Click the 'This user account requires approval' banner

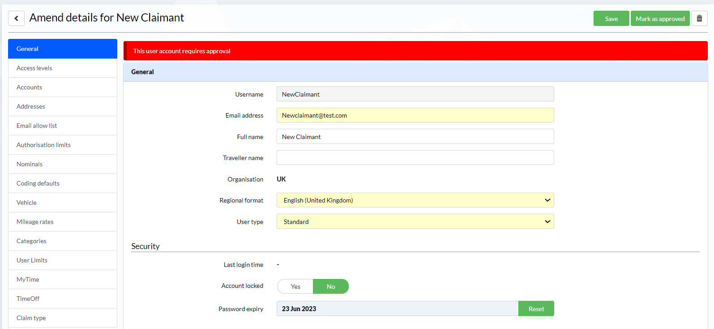point(415,51)
